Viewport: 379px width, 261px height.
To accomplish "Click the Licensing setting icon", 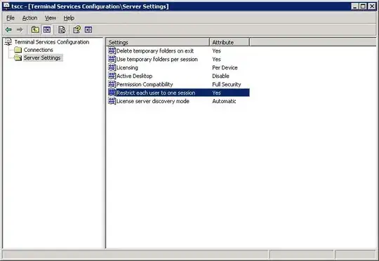I will 112,67.
